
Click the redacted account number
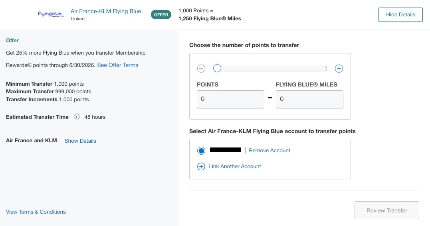pyautogui.click(x=226, y=150)
